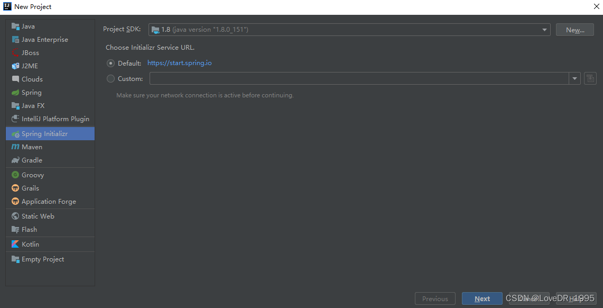Viewport: 603px width, 308px height.
Task: Expand the Custom URL history dropdown arrow
Action: tap(574, 78)
